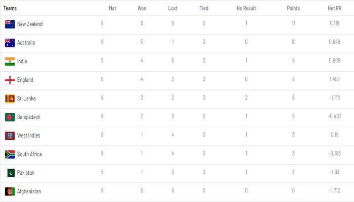Click the Afghanistan flag icon
Screen dimensions: 354x202
pos(10,191)
